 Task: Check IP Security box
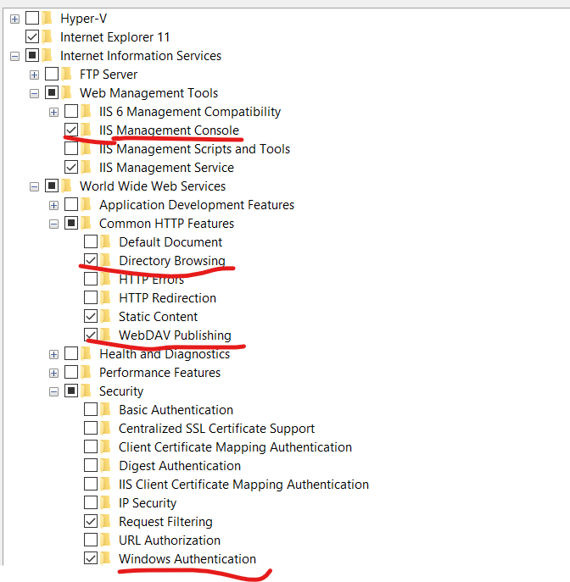point(91,502)
